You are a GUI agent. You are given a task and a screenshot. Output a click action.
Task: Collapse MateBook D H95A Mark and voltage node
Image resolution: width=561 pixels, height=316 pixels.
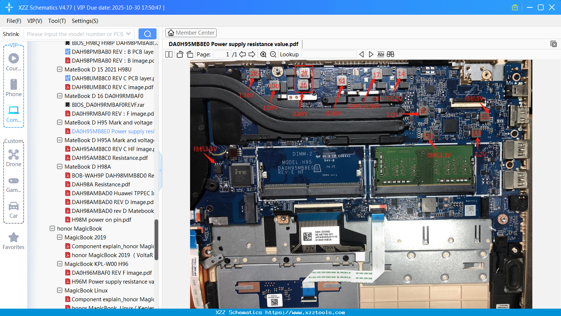[60, 140]
